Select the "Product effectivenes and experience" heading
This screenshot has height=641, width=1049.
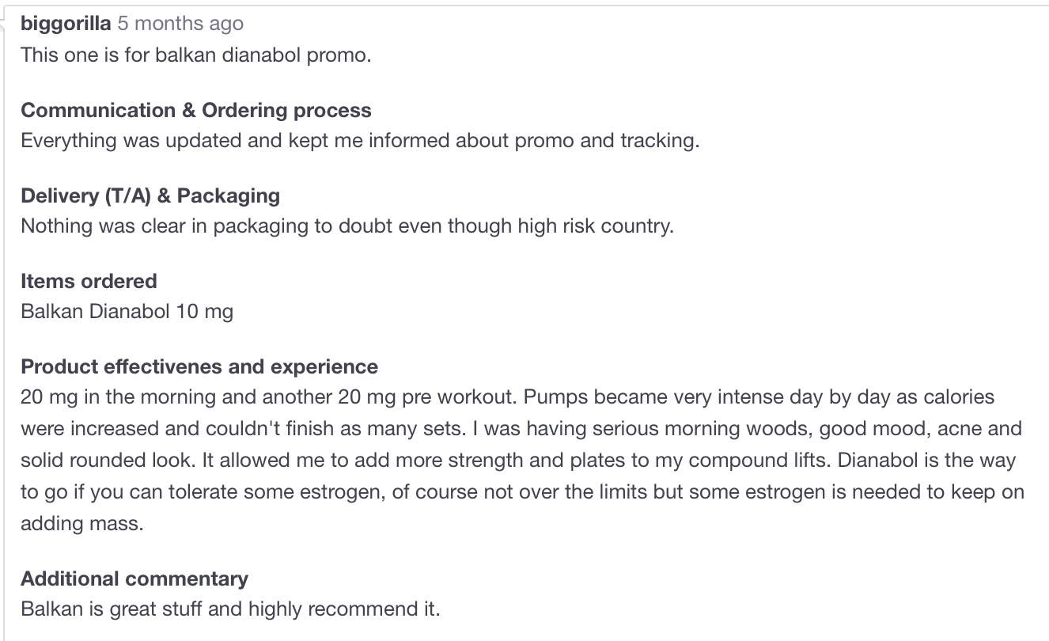click(x=199, y=367)
